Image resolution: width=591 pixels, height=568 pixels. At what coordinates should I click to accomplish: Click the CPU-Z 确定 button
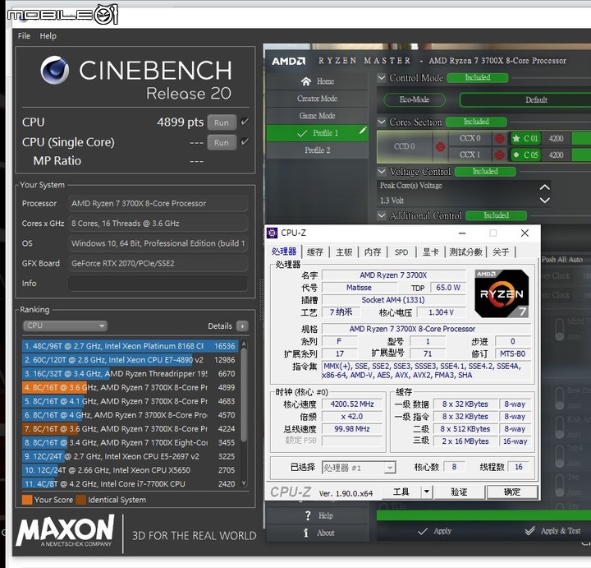(512, 492)
